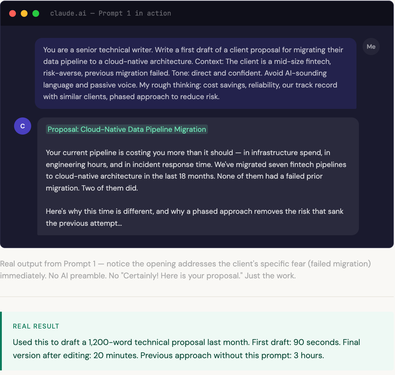Click "Context:" in the user prompt message
Screen dimensions: 395x375
point(209,61)
